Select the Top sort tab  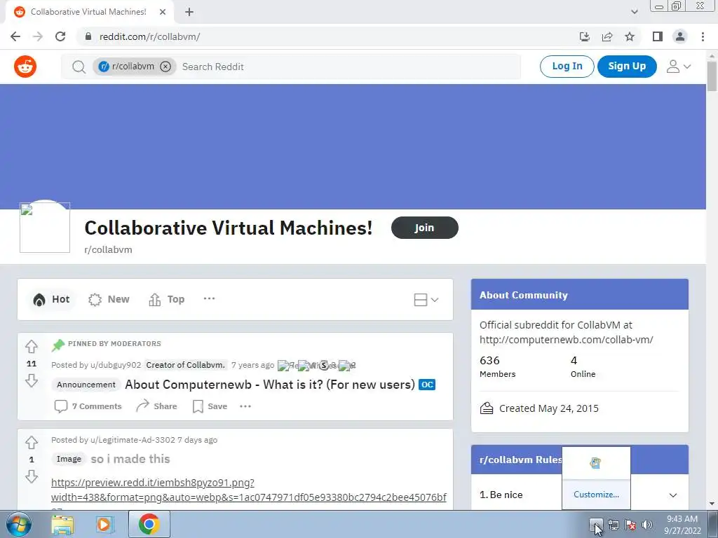[x=167, y=299]
